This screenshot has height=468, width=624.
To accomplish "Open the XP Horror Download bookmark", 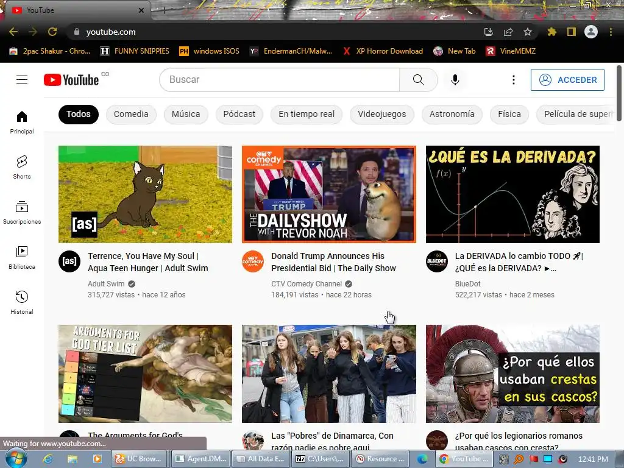I will [x=383, y=51].
